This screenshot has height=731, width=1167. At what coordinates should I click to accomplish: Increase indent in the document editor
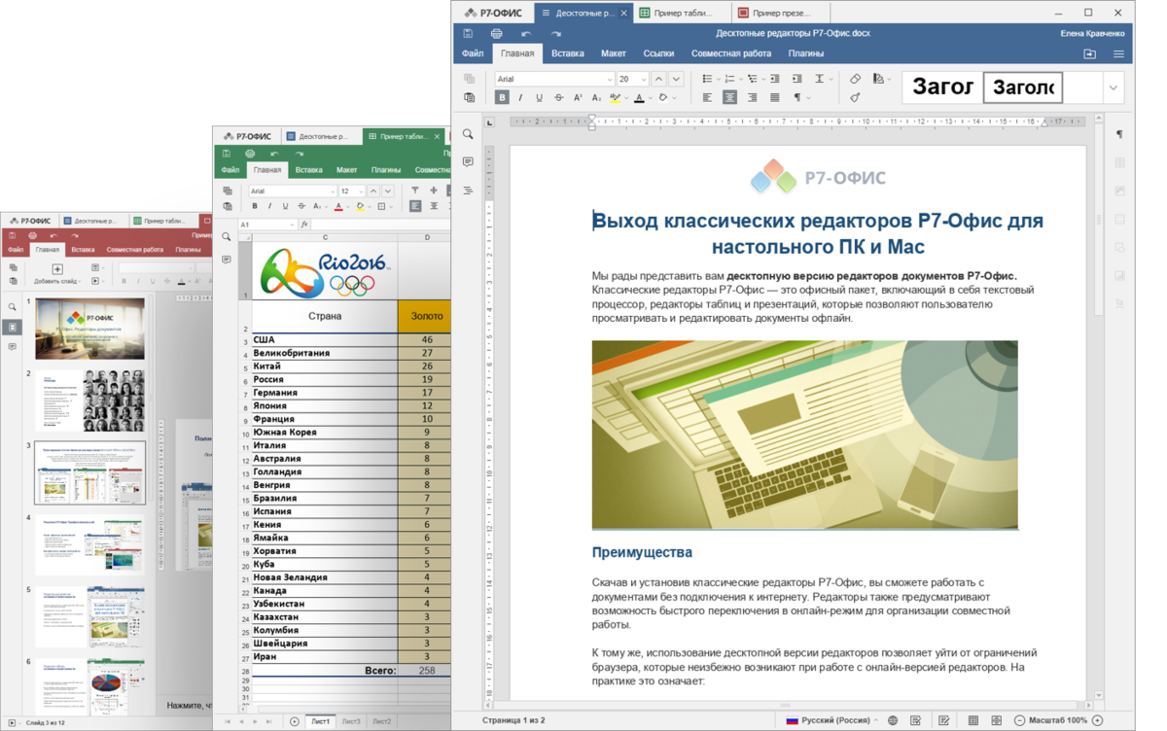point(797,79)
